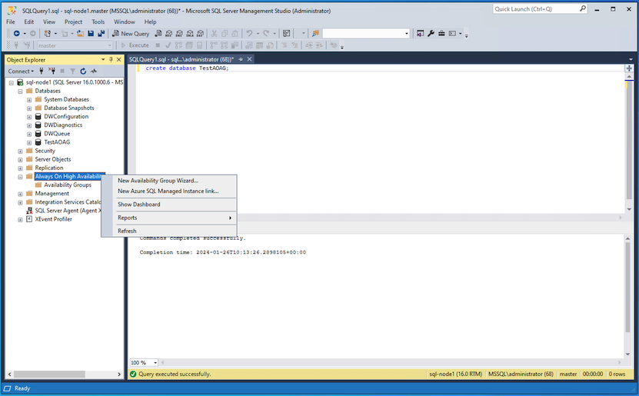The image size is (639, 396).
Task: Open Activity Monitor from Object Explorer toolbar
Action: coord(94,71)
